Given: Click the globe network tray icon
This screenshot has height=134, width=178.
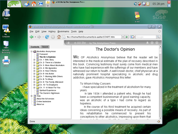Looking at the screenshot, I should tap(144, 4).
